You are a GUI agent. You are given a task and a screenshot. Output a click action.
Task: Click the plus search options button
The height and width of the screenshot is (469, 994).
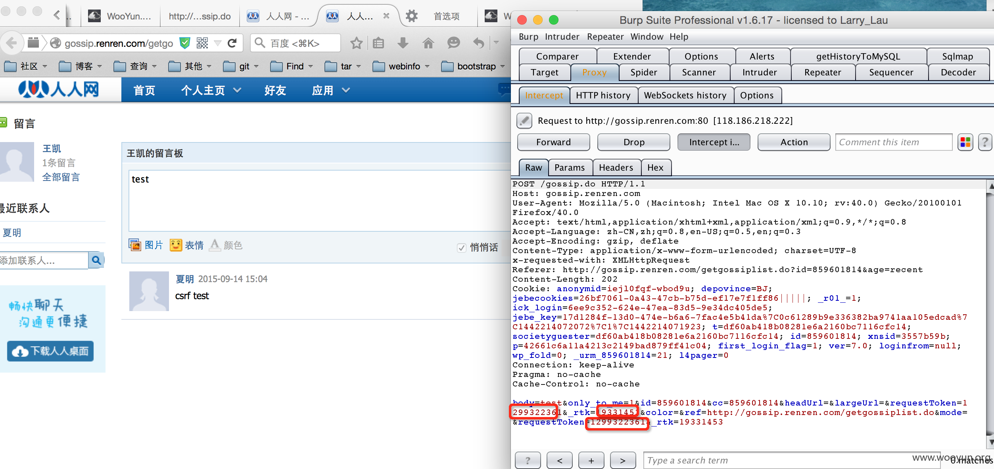click(591, 460)
